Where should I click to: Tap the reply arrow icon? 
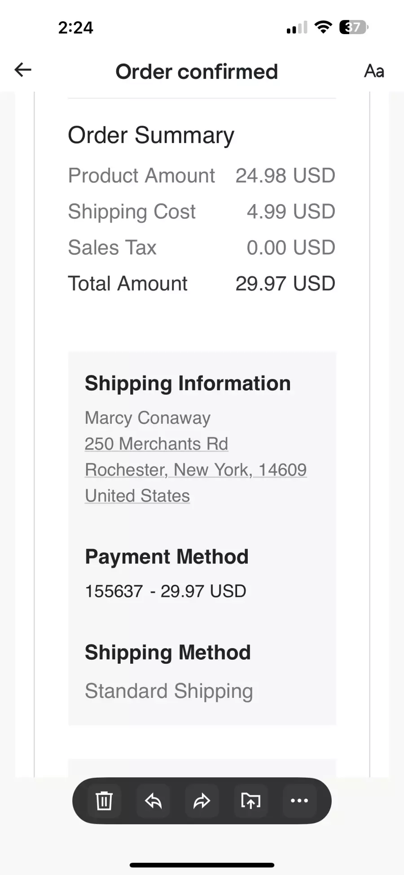(153, 801)
